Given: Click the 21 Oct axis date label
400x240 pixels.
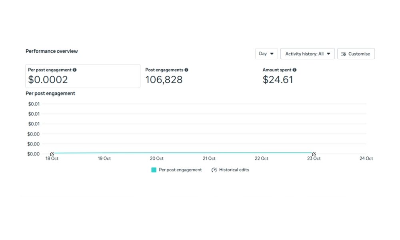Looking at the screenshot, I should pos(209,159).
